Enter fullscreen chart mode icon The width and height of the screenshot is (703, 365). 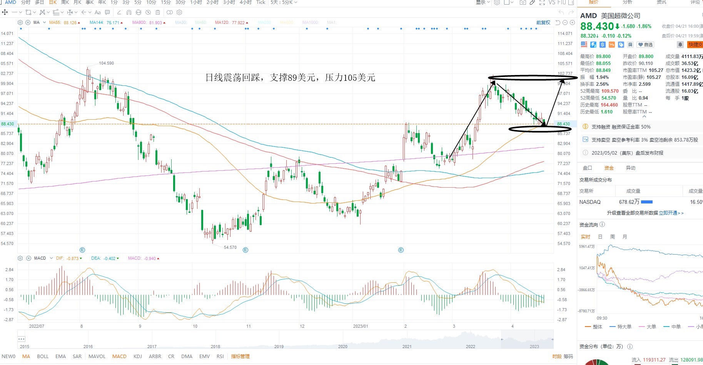pos(542,2)
